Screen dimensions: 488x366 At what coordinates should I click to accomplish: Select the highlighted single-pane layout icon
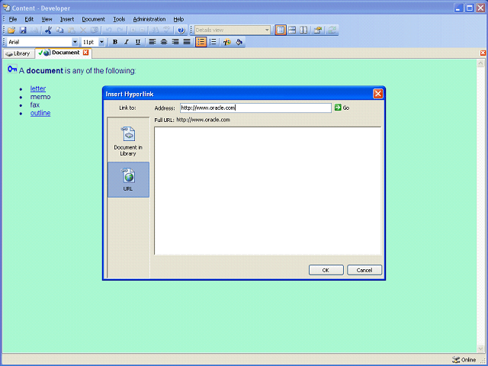point(281,30)
